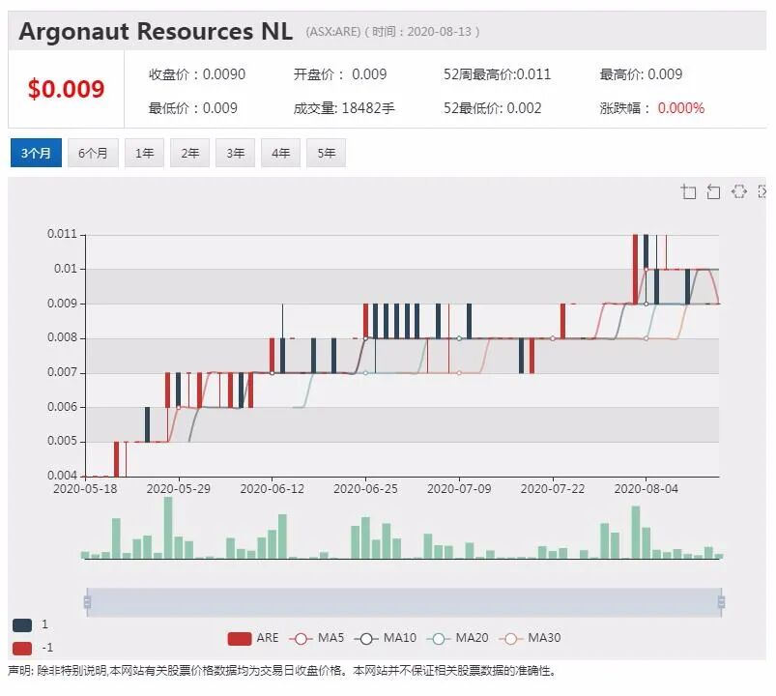Click the 0.01 y-axis label

[x=66, y=269]
